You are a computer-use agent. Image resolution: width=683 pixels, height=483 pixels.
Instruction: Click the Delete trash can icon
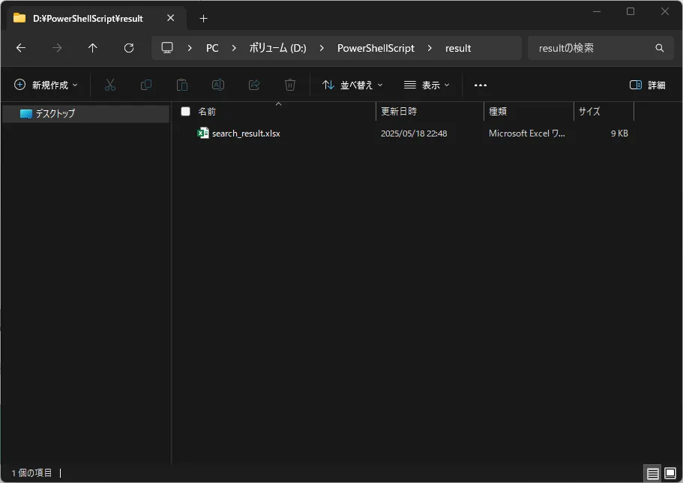[x=290, y=85]
